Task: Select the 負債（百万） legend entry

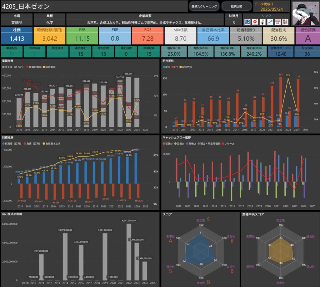Action: tap(32, 144)
